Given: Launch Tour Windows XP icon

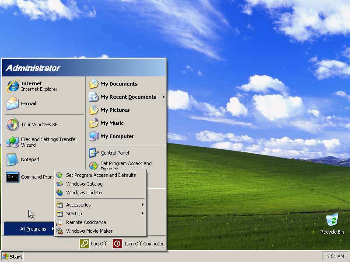Looking at the screenshot, I should point(12,124).
